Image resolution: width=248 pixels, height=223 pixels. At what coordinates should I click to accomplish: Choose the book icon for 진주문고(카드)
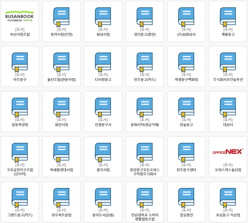point(145,62)
